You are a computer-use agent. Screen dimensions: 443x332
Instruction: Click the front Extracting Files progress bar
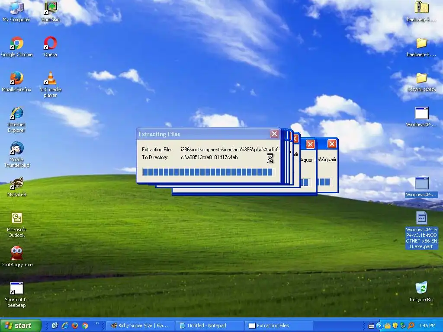209,172
